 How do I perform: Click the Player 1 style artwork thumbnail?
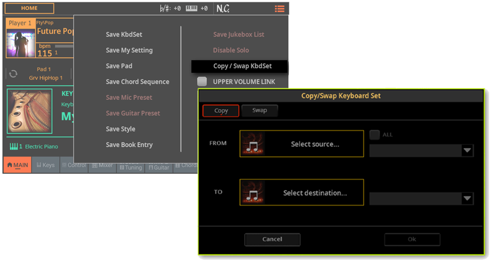pos(20,43)
